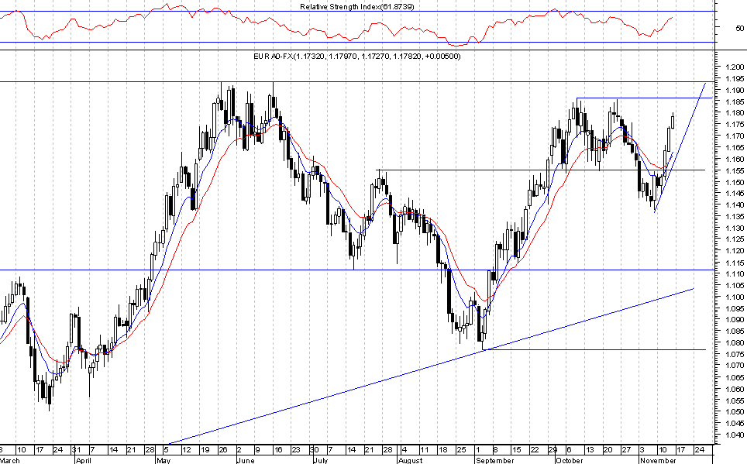Viewport: 747px width, 464px height.
Task: Click the 1.085 price axis label
Action: click(x=735, y=331)
